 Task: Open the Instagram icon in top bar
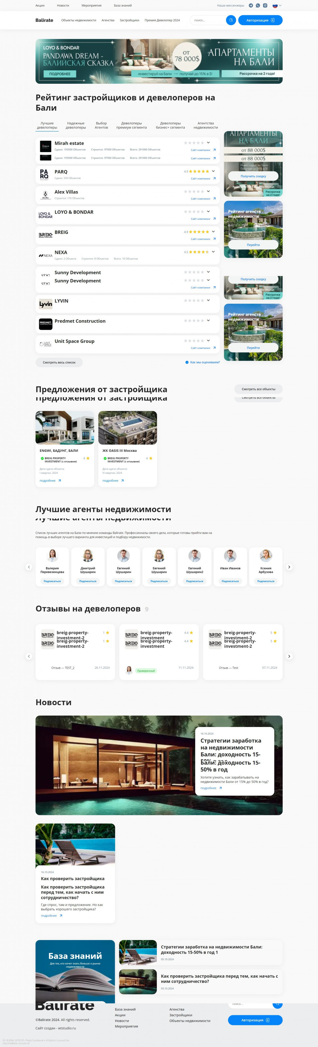[265, 6]
